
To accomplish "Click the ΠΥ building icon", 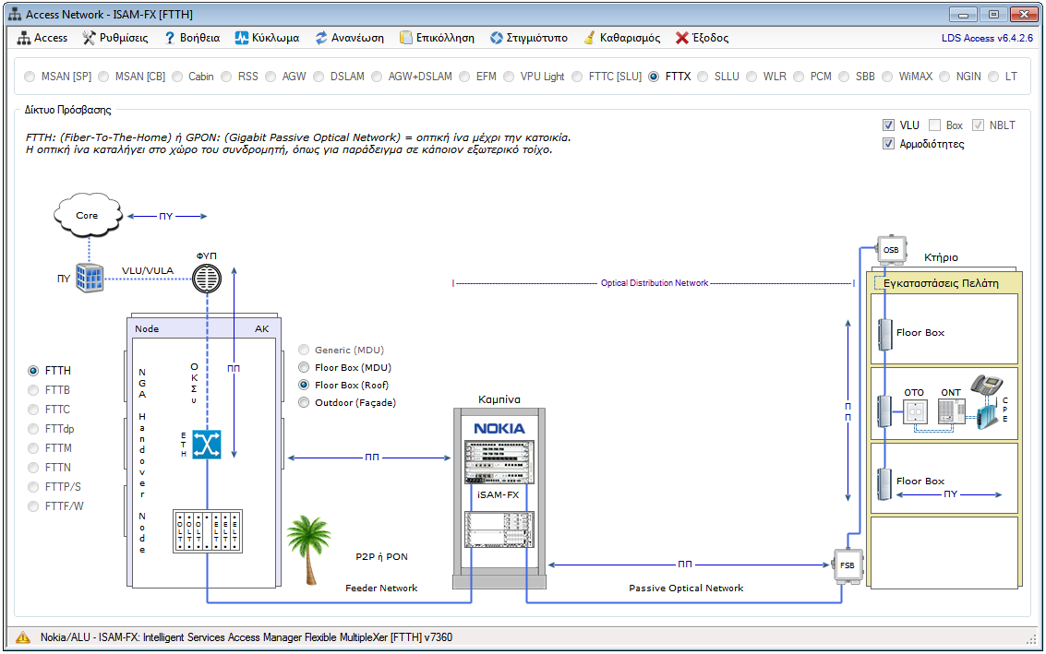I will click(x=90, y=277).
